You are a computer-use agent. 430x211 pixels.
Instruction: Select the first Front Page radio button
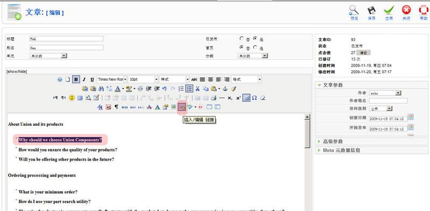(241, 47)
